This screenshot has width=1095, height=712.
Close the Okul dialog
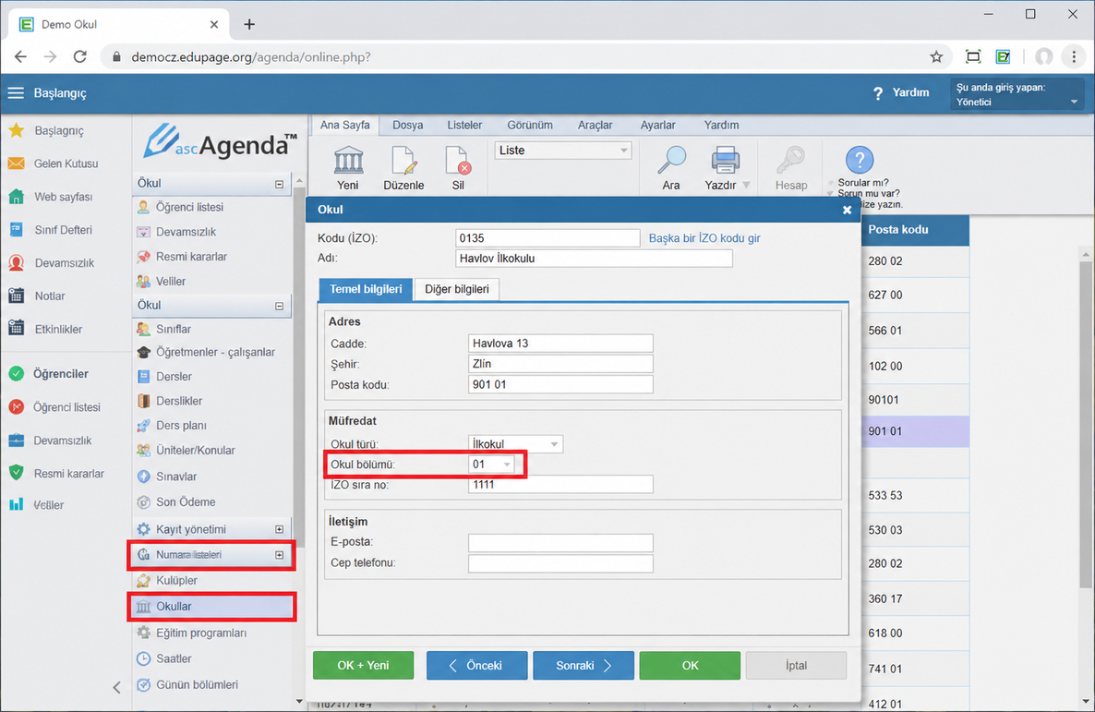(x=847, y=210)
